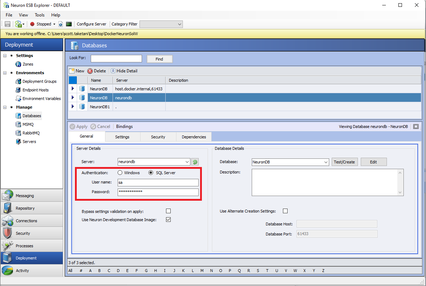Click in the Look For search field

pos(116,59)
